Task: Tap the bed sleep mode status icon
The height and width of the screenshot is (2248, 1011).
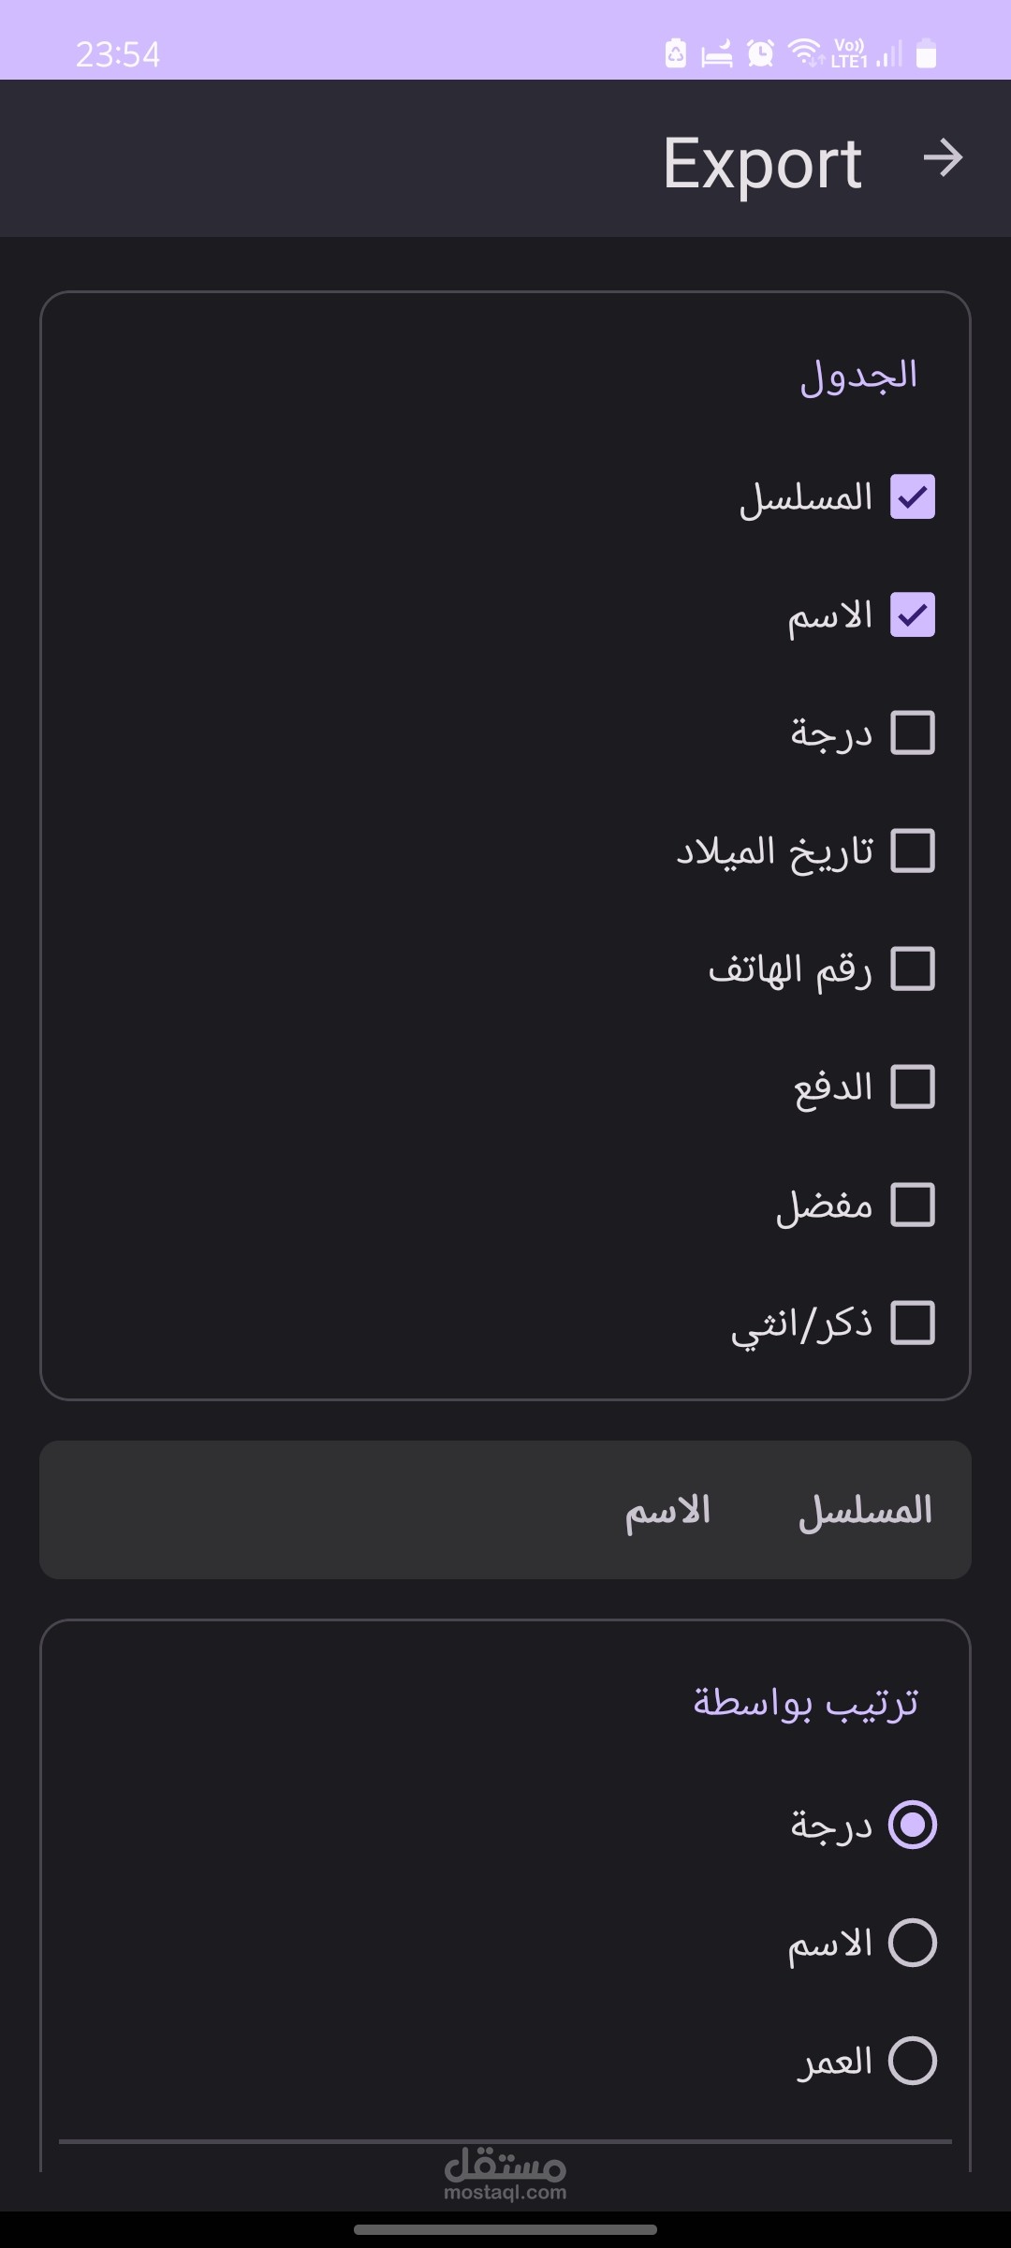Action: [717, 53]
